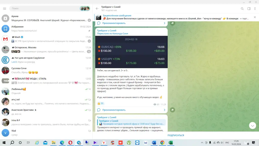Open the Осторожно, Москва channel
The width and height of the screenshot is (259, 146).
pyautogui.click(x=46, y=49)
